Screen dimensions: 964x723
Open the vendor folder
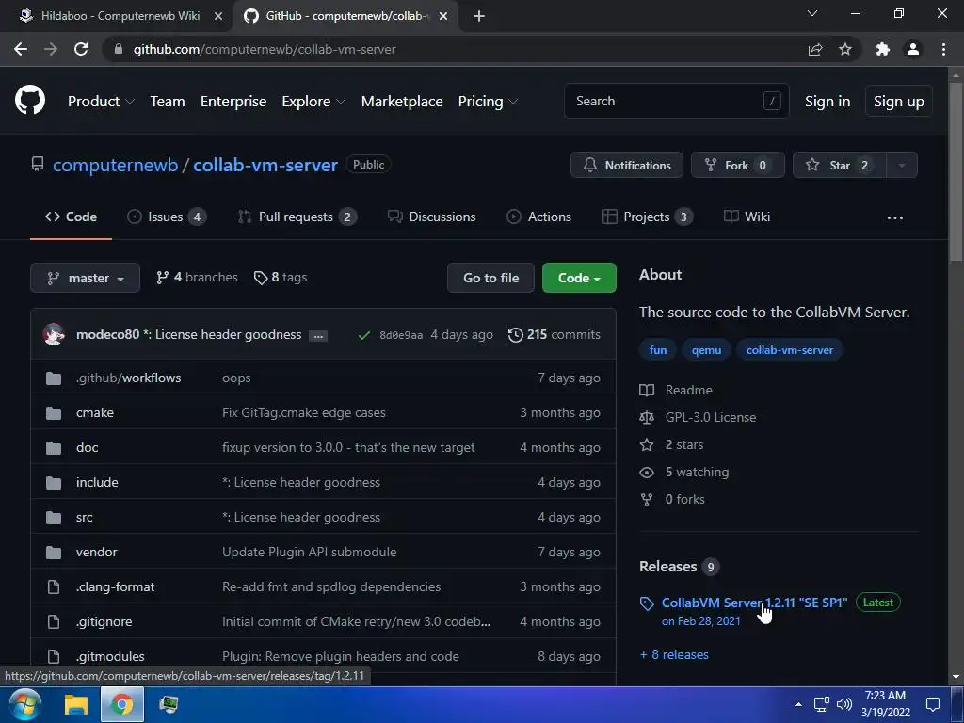click(97, 552)
